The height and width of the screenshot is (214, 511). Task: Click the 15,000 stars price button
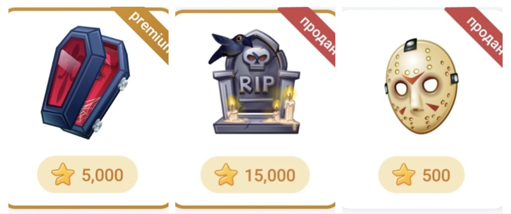point(255,175)
